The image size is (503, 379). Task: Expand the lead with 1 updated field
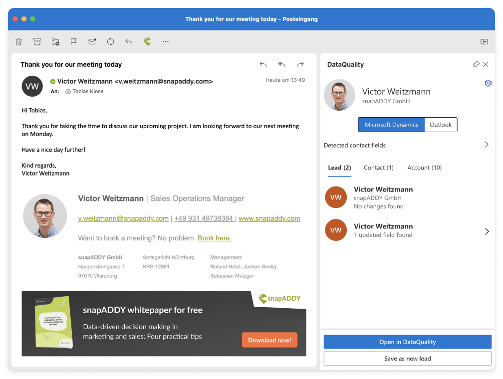[487, 231]
